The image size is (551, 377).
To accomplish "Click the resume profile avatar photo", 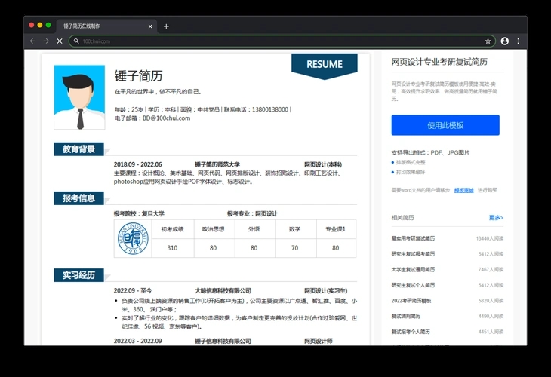I will (x=79, y=97).
